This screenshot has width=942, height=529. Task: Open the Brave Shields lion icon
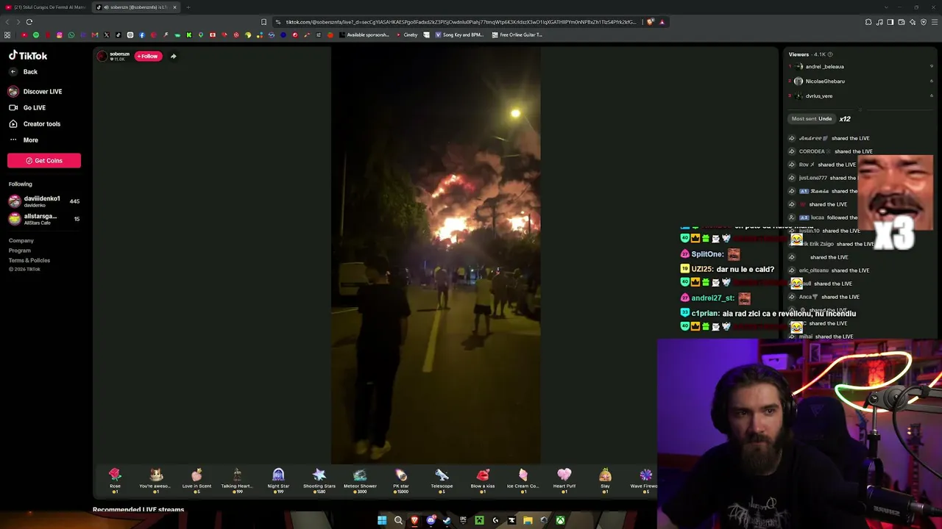tap(651, 22)
